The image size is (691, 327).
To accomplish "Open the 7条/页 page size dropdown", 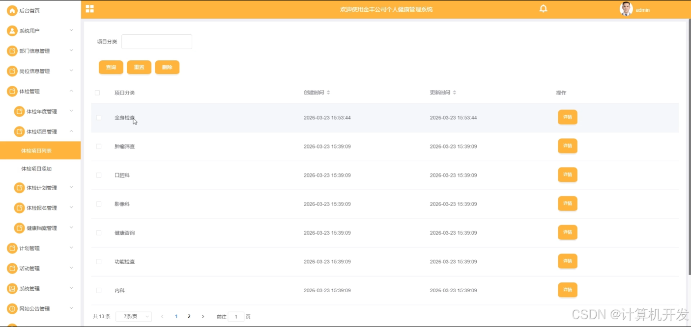I will tap(134, 317).
